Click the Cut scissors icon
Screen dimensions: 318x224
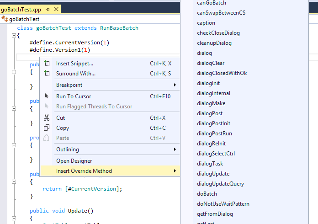(47, 117)
